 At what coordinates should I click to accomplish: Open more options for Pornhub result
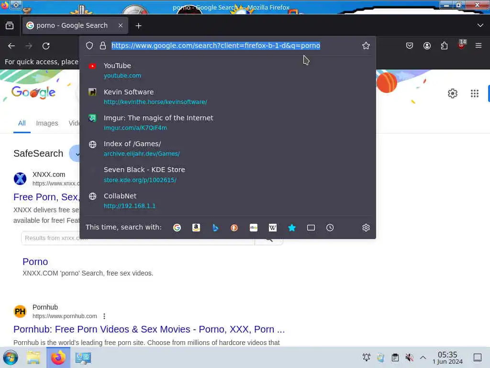coord(104,316)
